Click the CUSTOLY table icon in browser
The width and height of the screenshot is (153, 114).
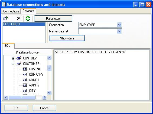19,58
